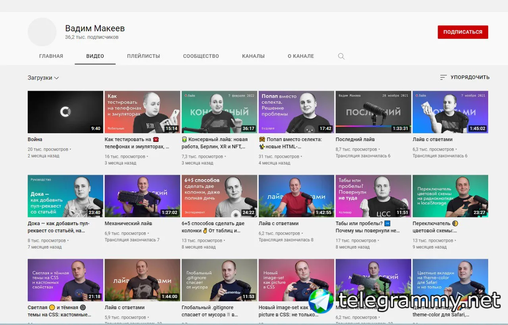Go to the СООБЩЕСТВО tab
This screenshot has height=325, width=508.
pyautogui.click(x=201, y=56)
